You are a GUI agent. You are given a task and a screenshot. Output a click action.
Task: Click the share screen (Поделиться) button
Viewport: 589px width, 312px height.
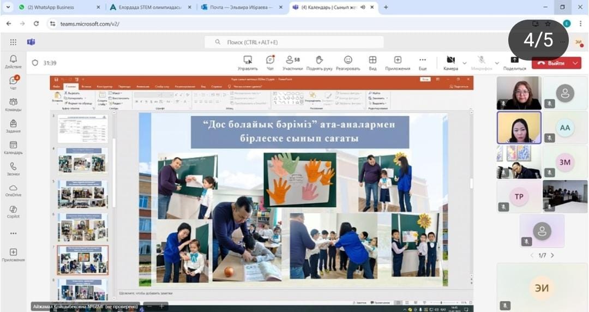point(514,63)
